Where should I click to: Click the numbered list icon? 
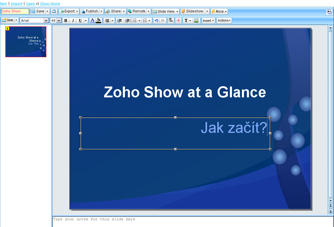pyautogui.click(x=145, y=21)
